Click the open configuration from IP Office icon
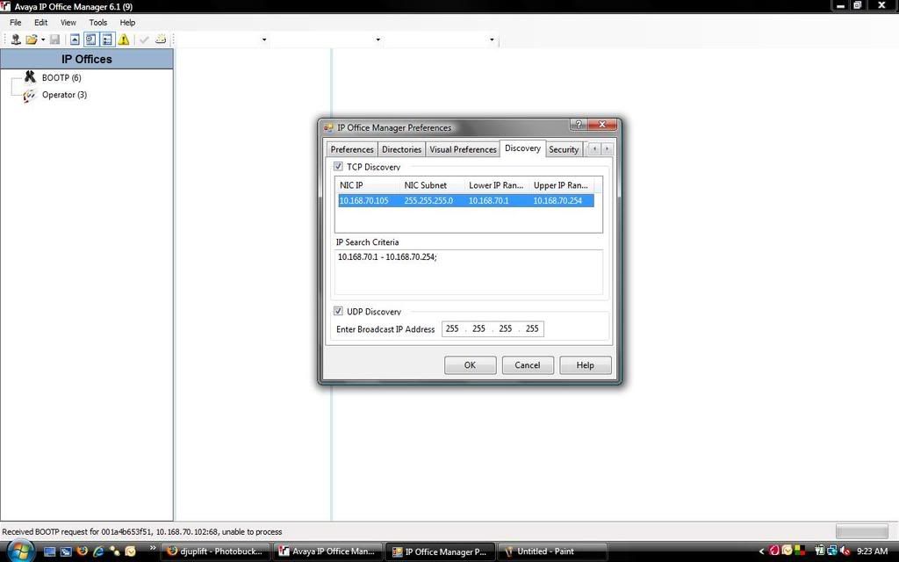899x562 pixels. pos(16,40)
